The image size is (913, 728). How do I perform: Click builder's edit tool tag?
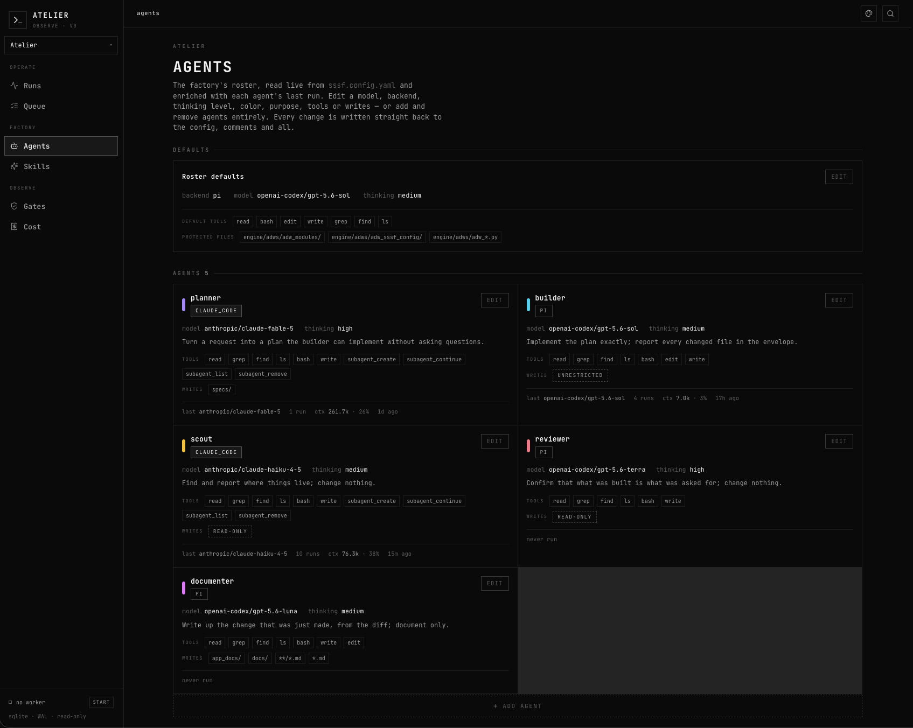(x=672, y=359)
